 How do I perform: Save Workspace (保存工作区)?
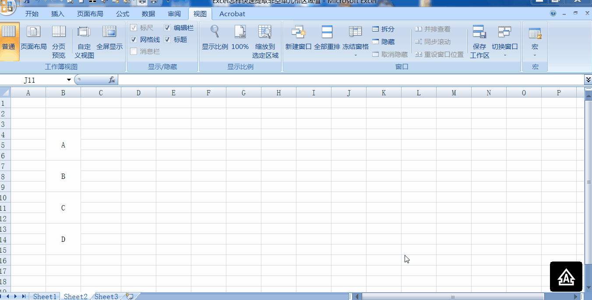[x=479, y=42]
